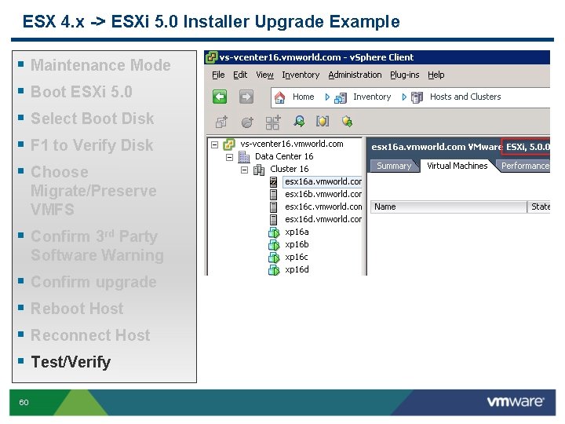This screenshot has width=565, height=424.
Task: Click the esx16a host icon
Action: click(x=274, y=181)
